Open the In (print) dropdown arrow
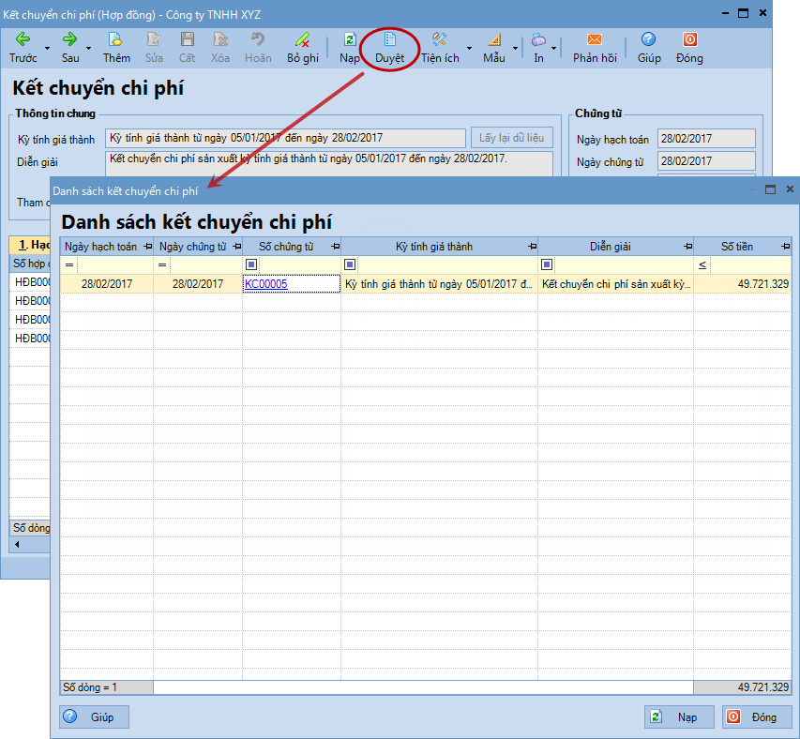The height and width of the screenshot is (739, 800). 554,49
